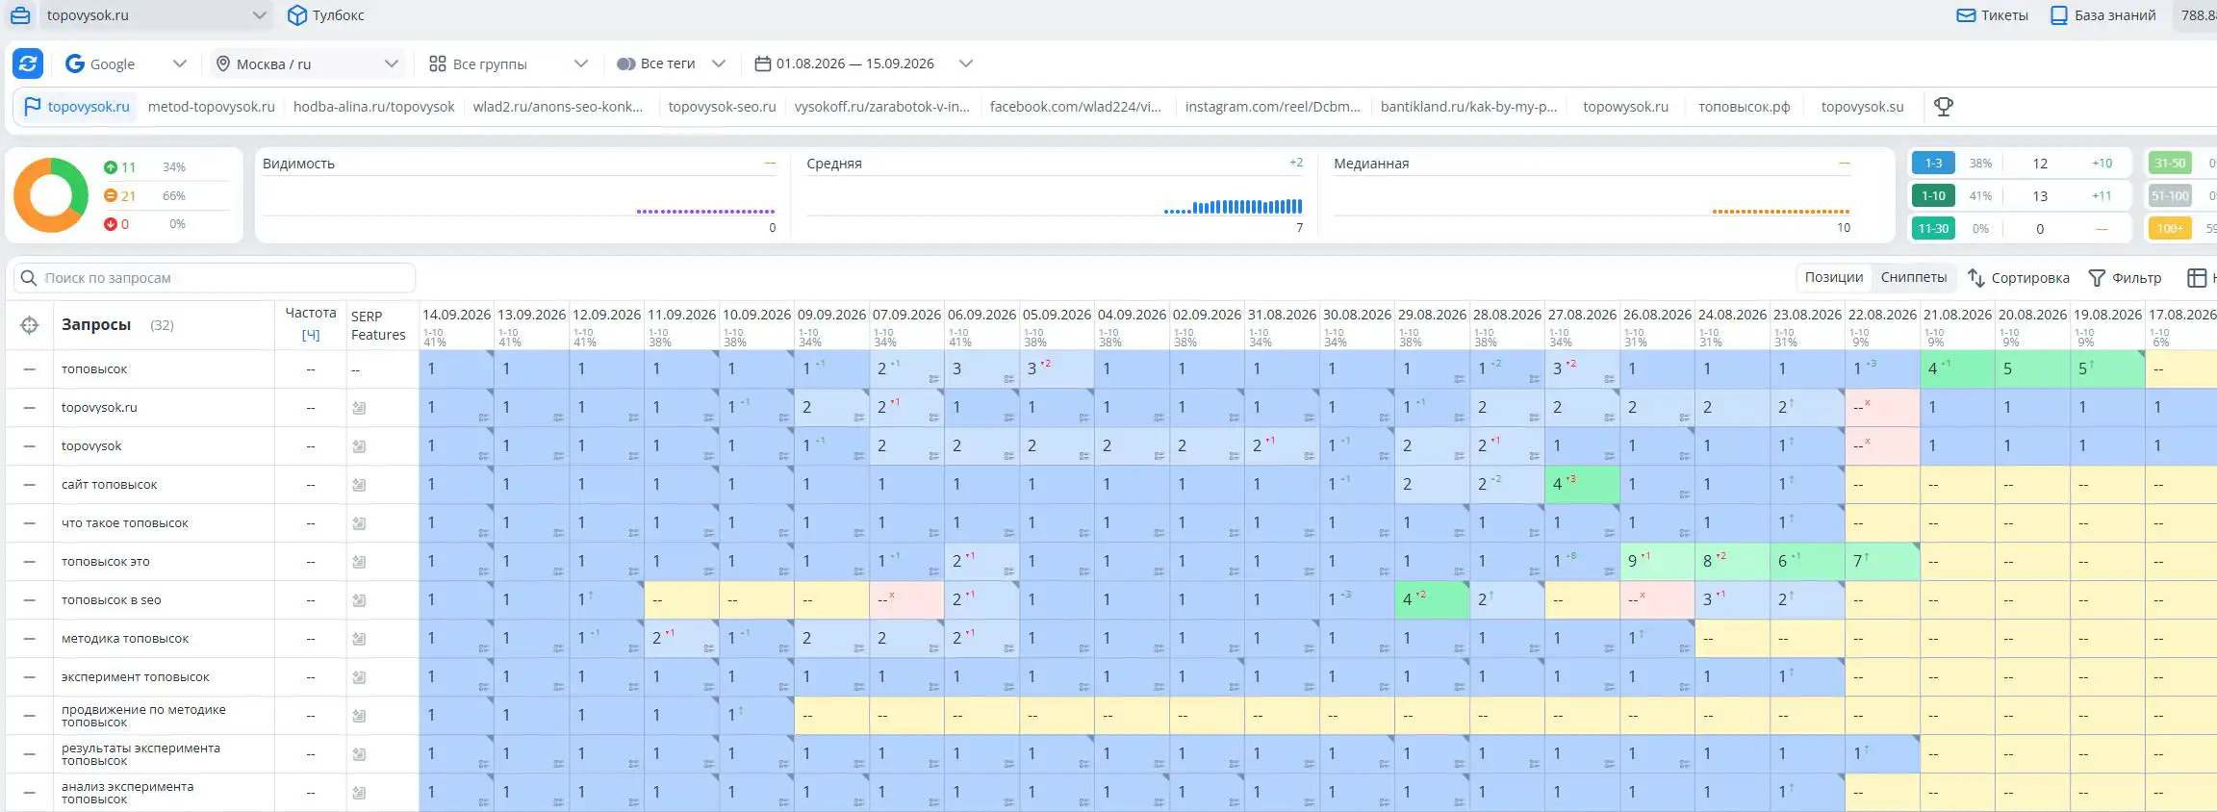Viewport: 2217px width, 812px height.
Task: Open База знаний
Action: tap(2102, 15)
